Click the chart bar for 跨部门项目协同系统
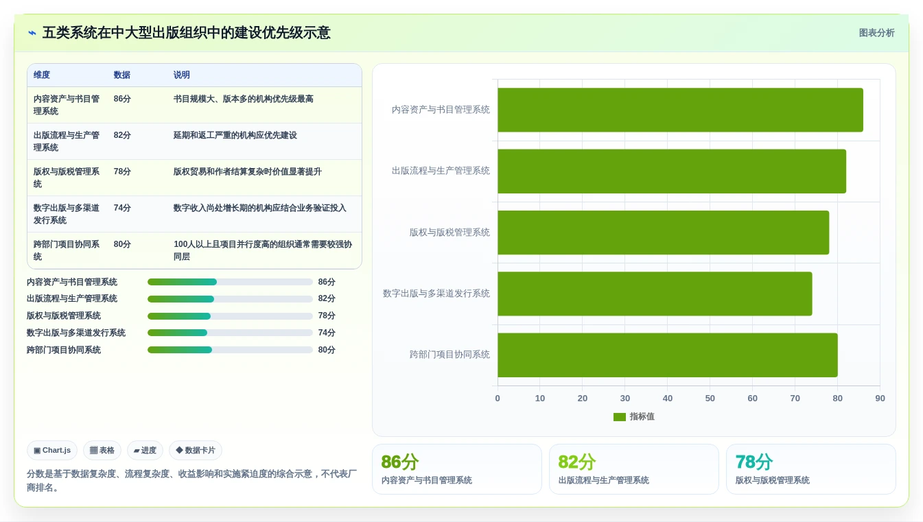Viewport: 923px width, 522px height. click(668, 355)
